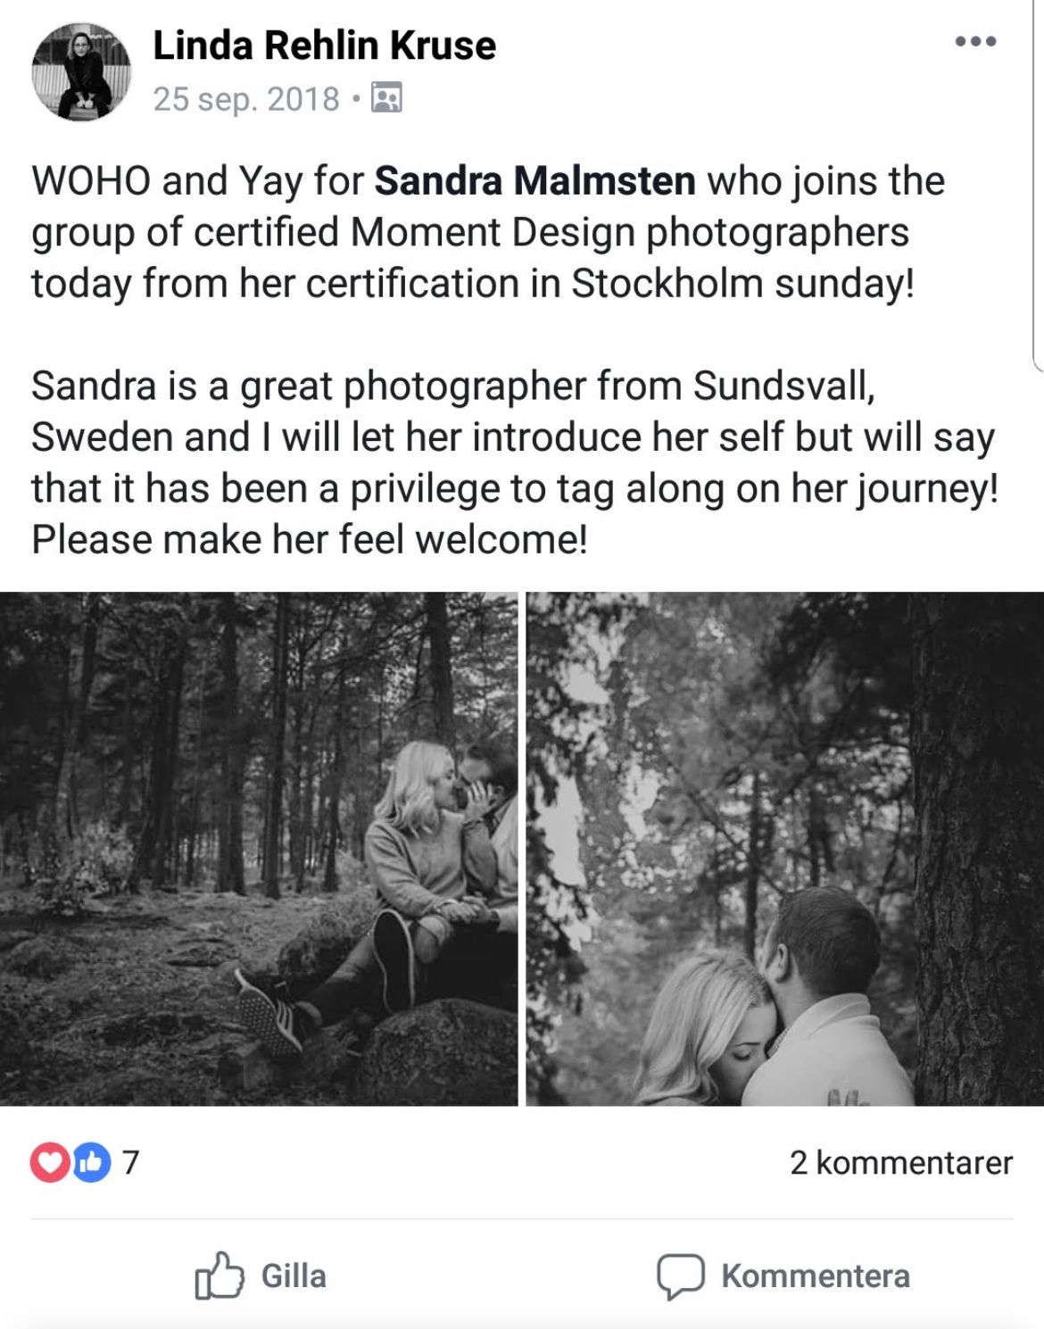View the 2 kommentarer comments
The height and width of the screenshot is (1329, 1044).
click(x=901, y=1163)
